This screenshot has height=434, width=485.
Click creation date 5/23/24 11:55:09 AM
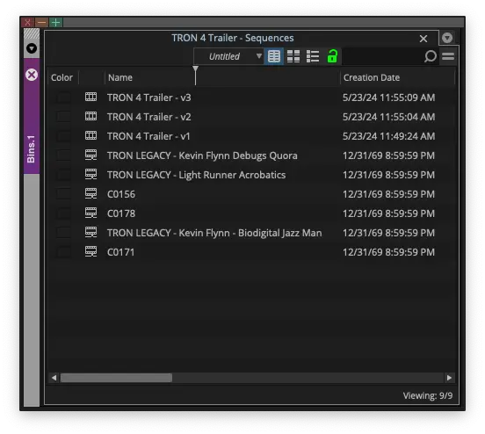389,98
